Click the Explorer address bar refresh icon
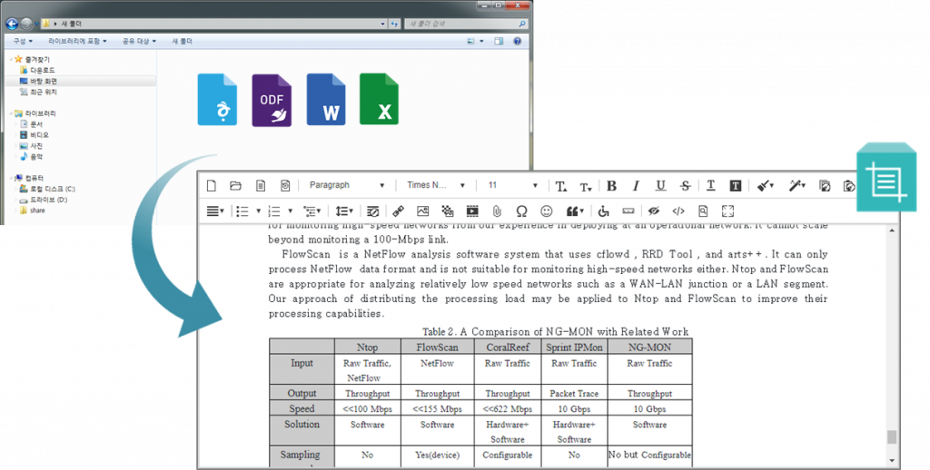 click(x=395, y=24)
